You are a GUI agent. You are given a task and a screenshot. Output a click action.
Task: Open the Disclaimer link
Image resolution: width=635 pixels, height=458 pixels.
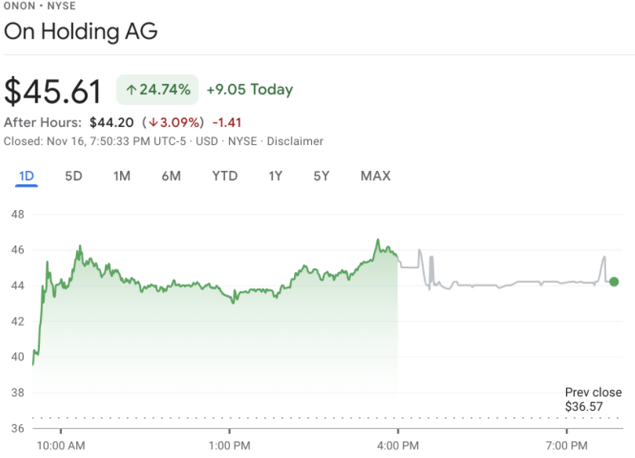295,141
